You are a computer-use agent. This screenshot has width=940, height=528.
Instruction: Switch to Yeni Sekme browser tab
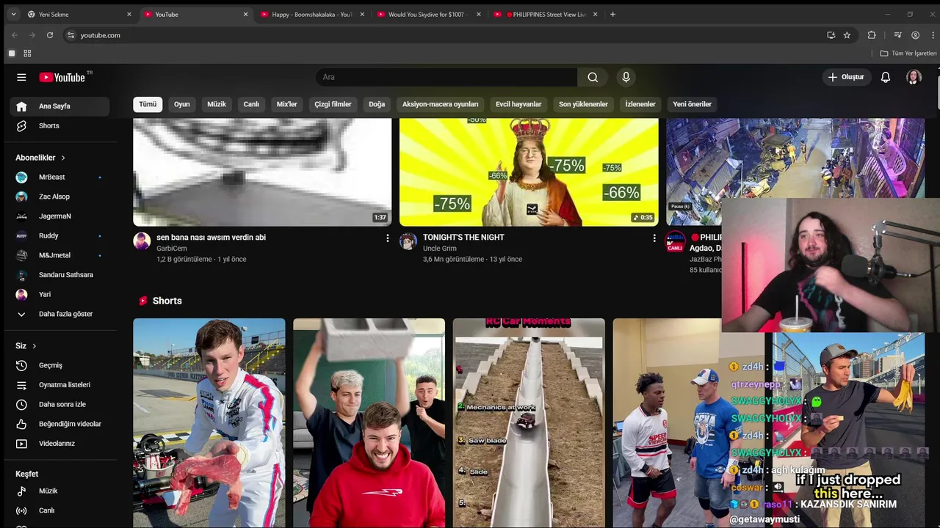(x=78, y=14)
